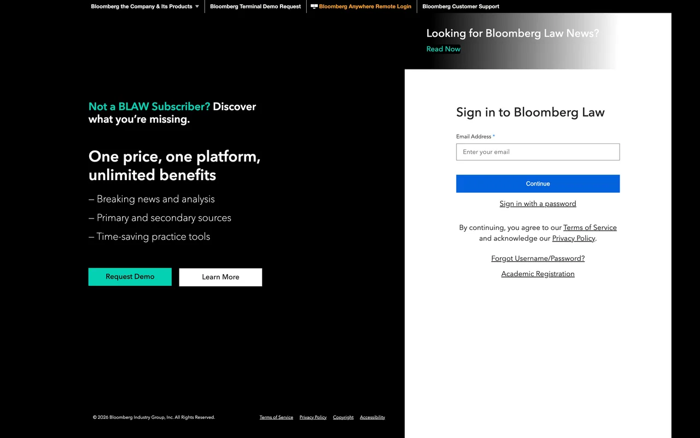Open Bloomberg the Company & Its Products menu

(142, 7)
